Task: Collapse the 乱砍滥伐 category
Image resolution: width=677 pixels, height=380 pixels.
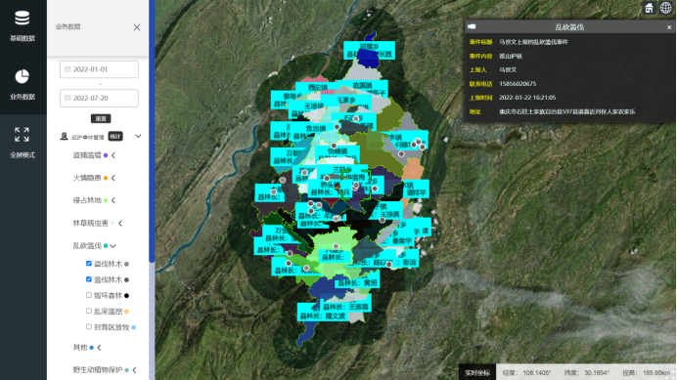Action: pos(113,246)
